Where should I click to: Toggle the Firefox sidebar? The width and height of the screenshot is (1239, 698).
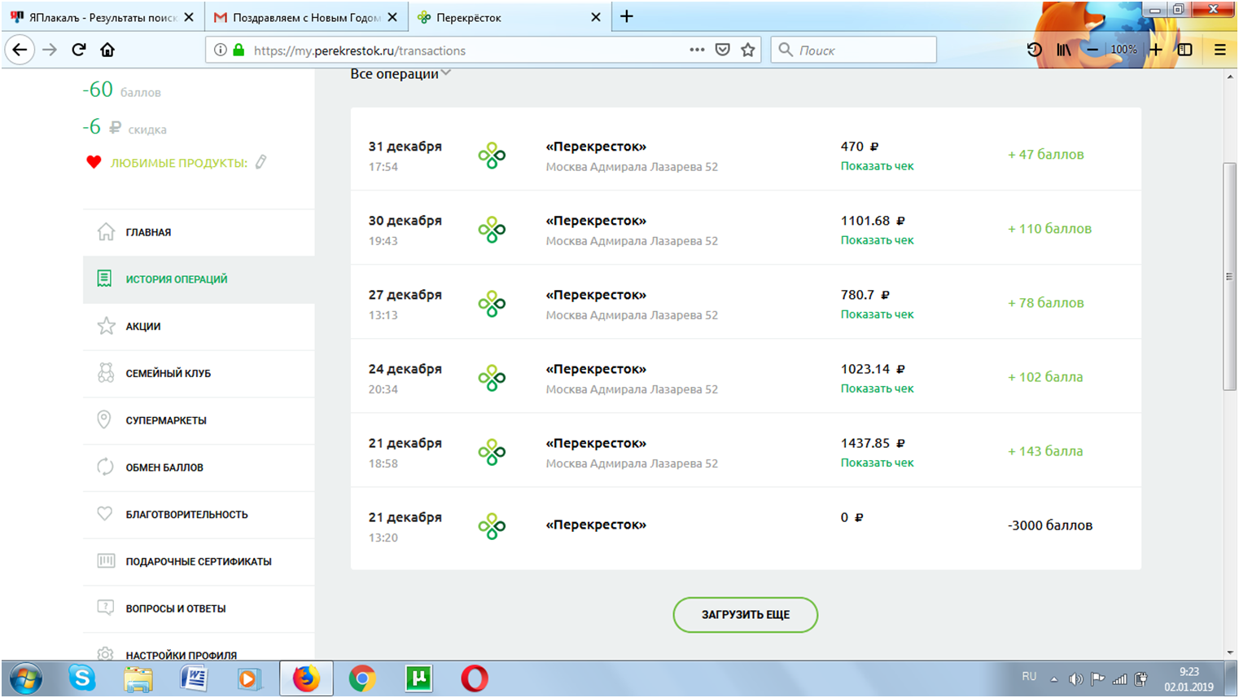(1185, 50)
